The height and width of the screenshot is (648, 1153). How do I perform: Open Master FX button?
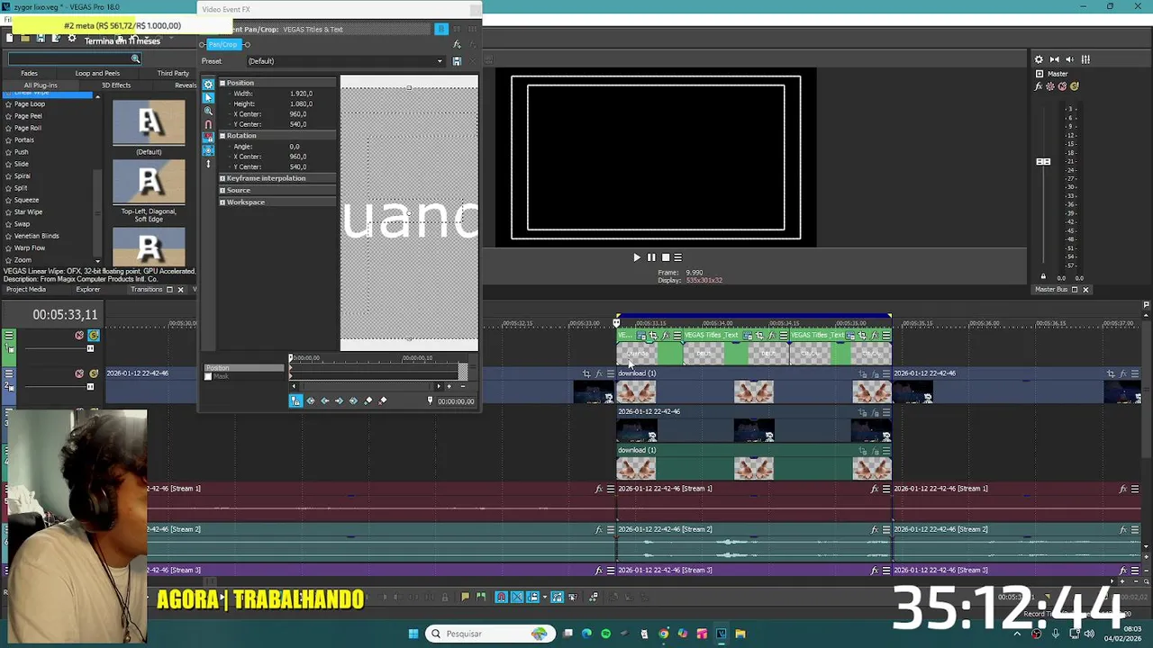click(x=1040, y=86)
